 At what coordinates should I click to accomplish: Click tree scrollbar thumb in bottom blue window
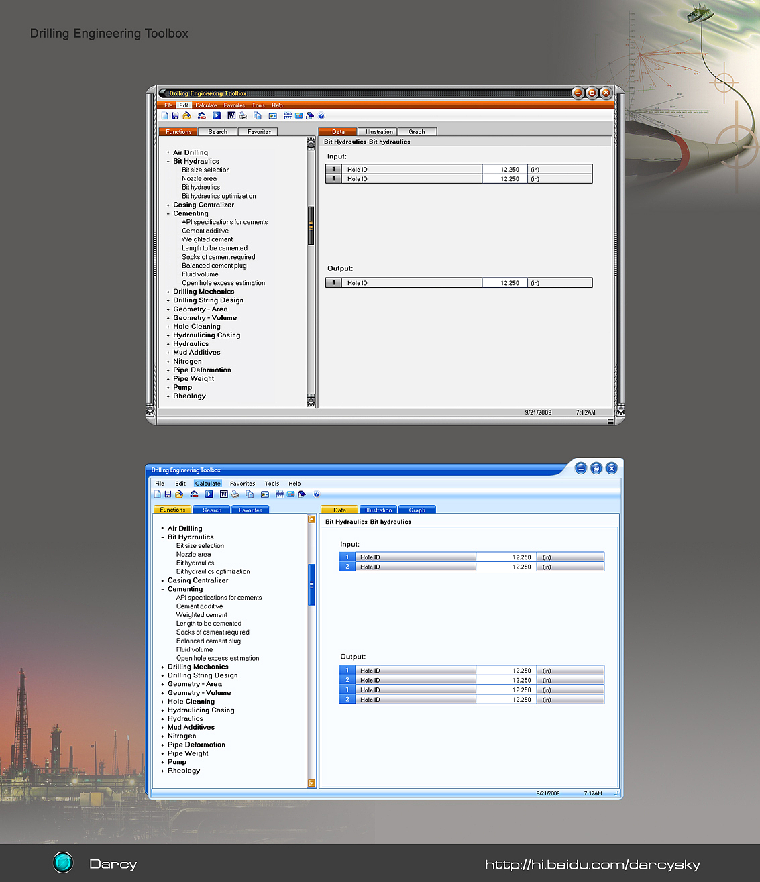point(311,585)
